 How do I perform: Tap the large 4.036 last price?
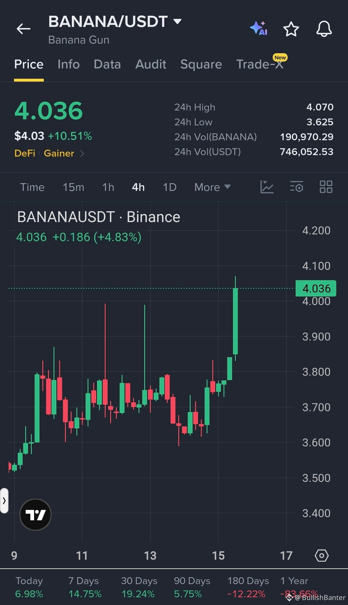pyautogui.click(x=49, y=111)
